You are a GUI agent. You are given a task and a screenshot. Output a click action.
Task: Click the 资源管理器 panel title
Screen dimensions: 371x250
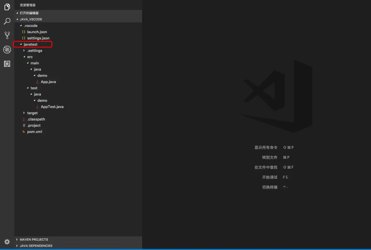pyautogui.click(x=28, y=5)
